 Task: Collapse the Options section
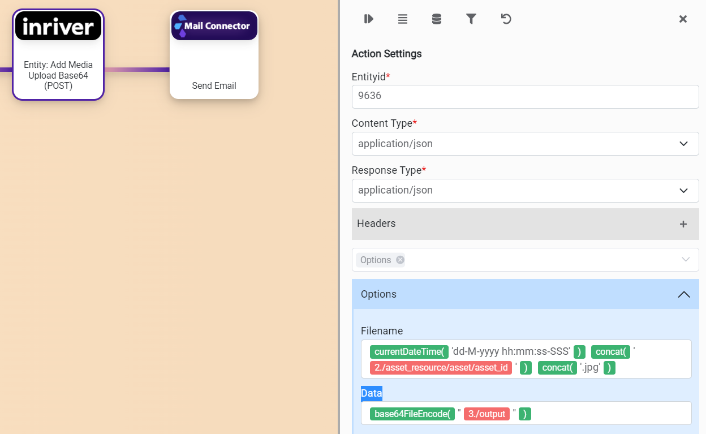click(x=683, y=294)
